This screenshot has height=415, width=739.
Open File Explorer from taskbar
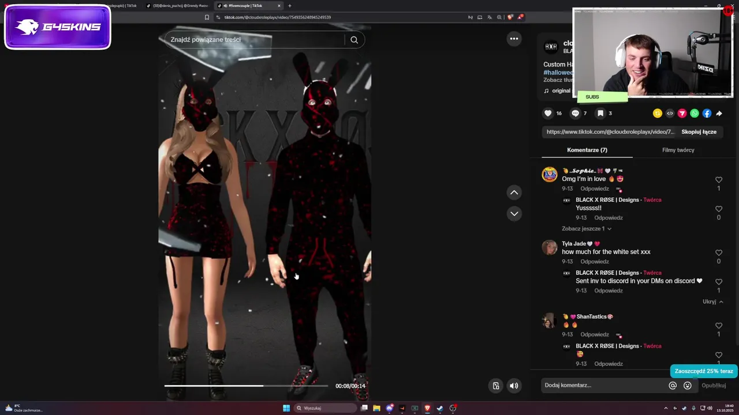pyautogui.click(x=376, y=408)
